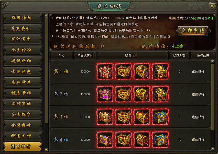Image resolution: width=218 pixels, height=154 pixels.
Task: Click the 立即充值 recharge button
Action: [x=193, y=31]
